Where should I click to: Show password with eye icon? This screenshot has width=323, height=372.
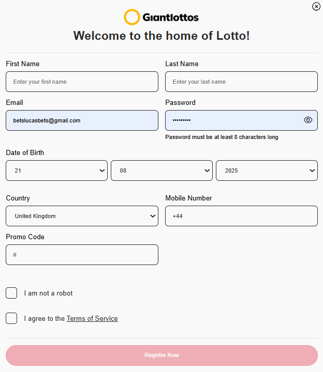(308, 120)
